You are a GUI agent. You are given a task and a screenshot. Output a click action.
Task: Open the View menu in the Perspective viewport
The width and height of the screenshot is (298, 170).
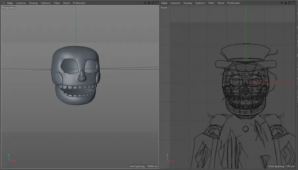click(x=10, y=3)
